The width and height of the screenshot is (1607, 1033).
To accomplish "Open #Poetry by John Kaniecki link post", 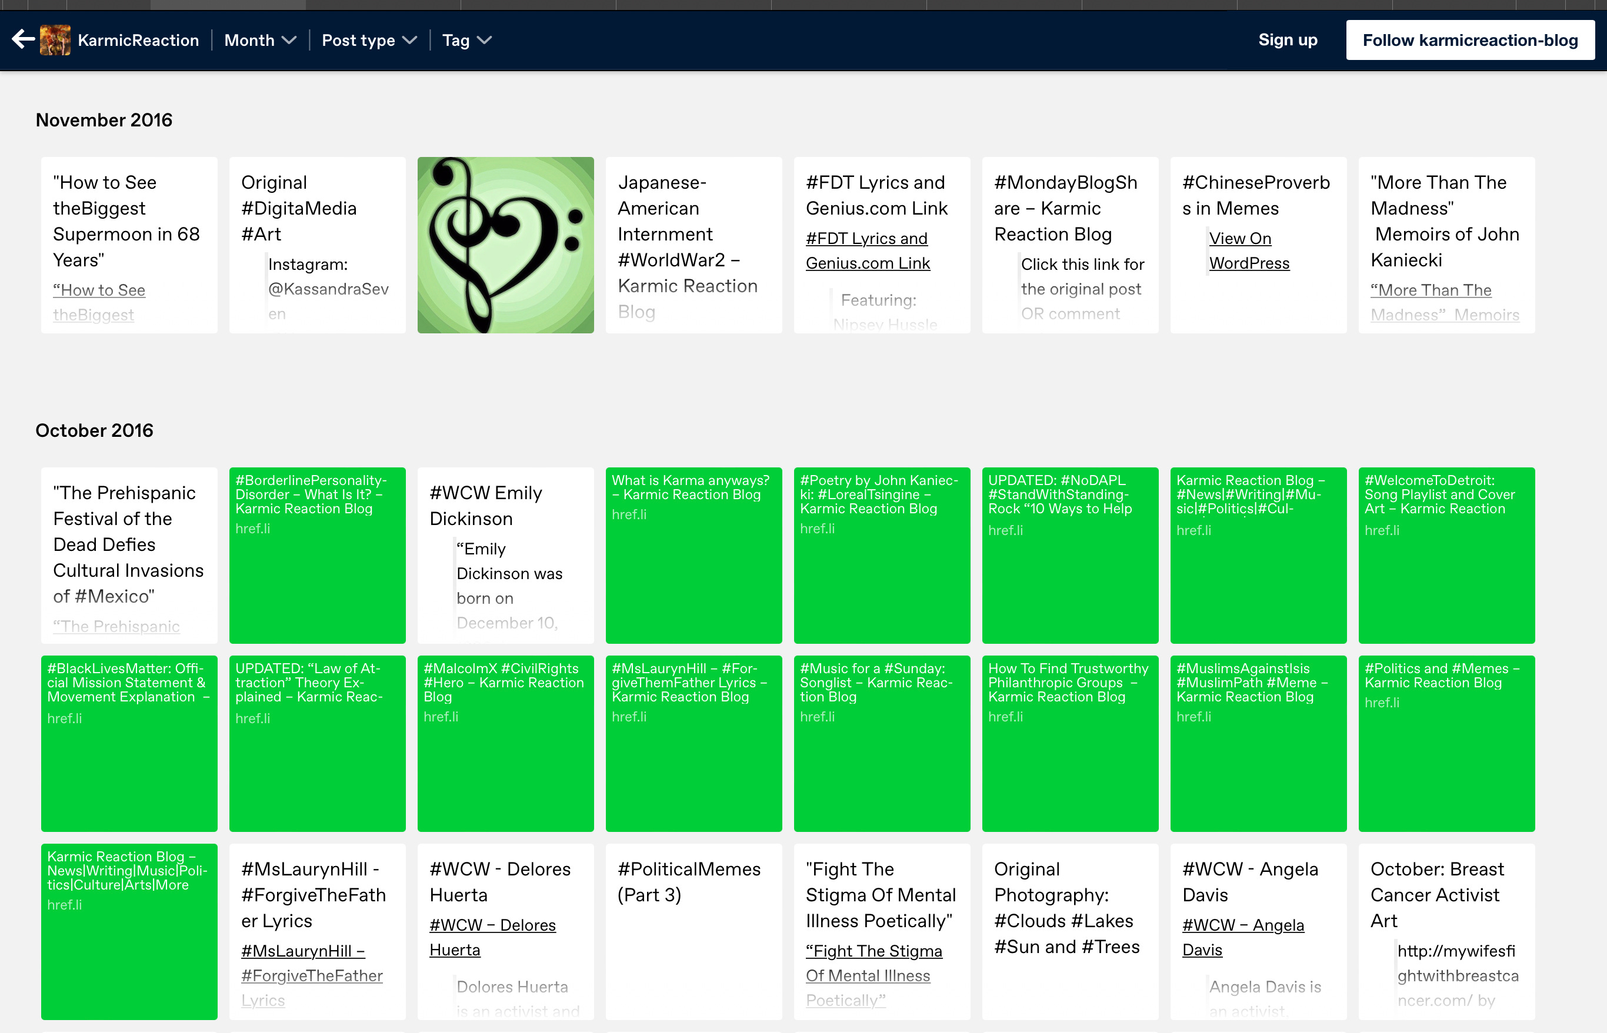I will click(x=882, y=556).
